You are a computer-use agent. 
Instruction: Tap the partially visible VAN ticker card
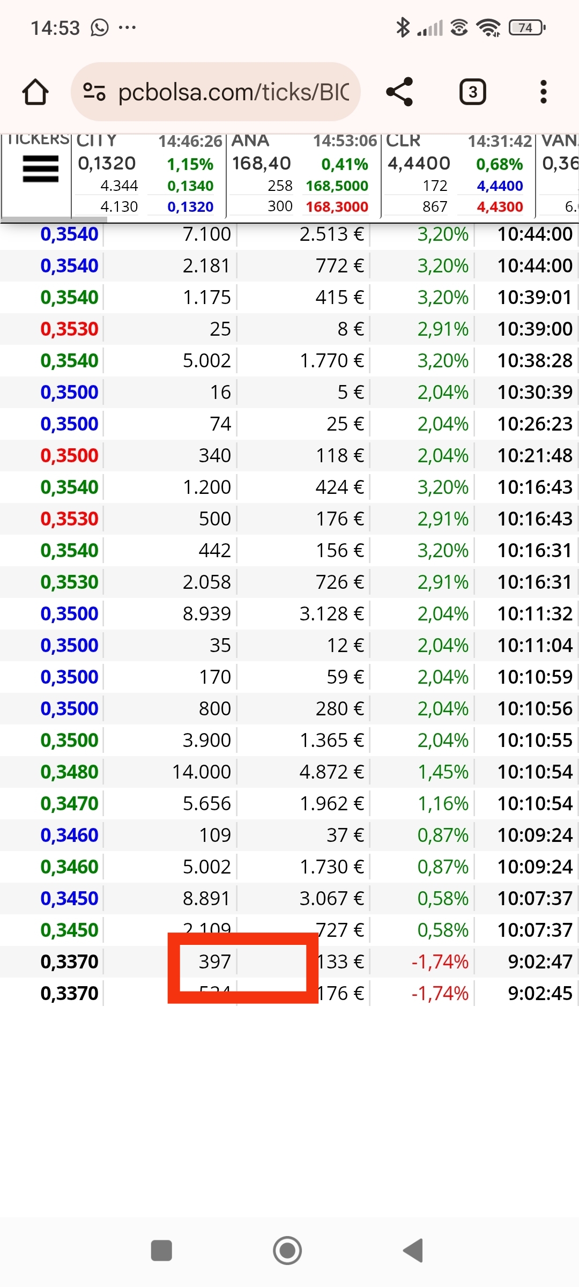pos(558,174)
